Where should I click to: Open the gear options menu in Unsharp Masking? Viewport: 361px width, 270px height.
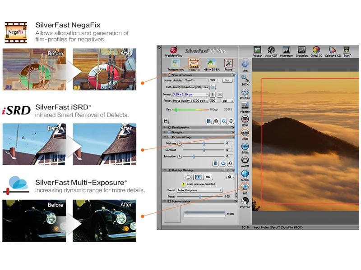230,177
